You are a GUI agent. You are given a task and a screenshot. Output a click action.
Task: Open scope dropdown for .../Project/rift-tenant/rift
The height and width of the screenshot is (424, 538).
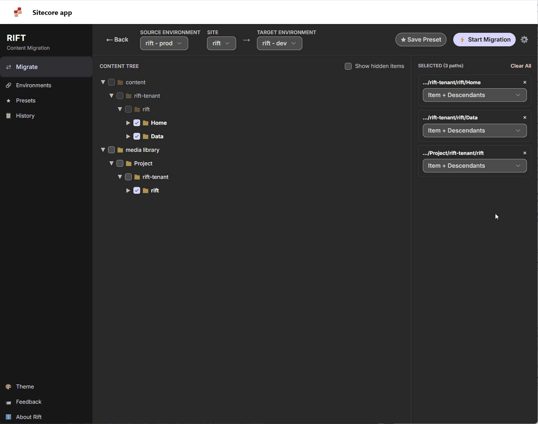point(475,166)
